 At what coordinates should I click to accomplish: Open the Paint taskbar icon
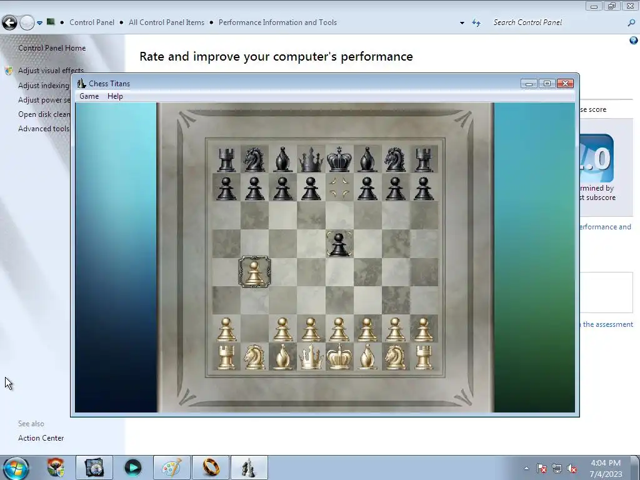[x=172, y=467]
